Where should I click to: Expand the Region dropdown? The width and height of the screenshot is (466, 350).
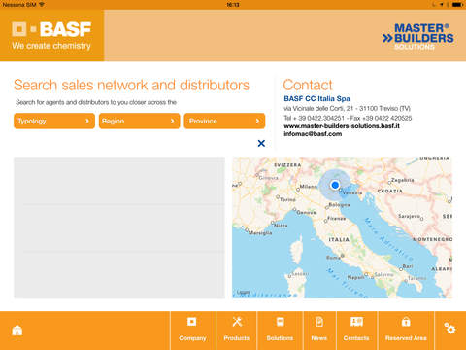pos(140,121)
